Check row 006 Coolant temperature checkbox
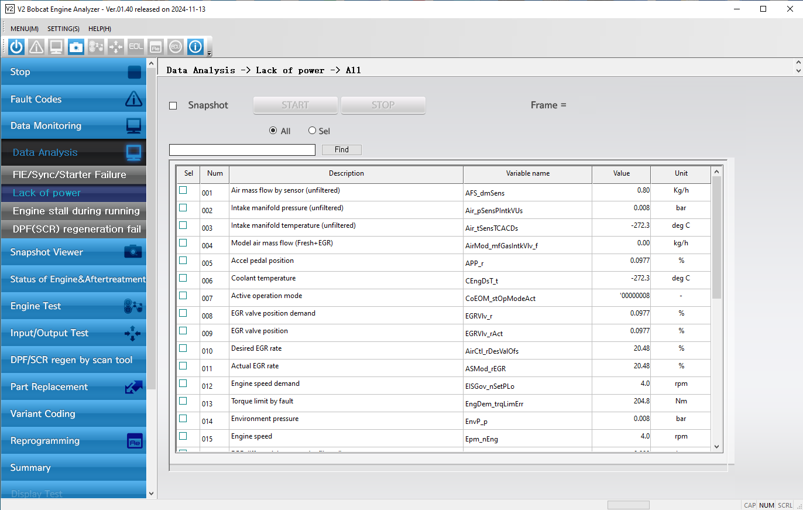This screenshot has height=510, width=803. 183,278
